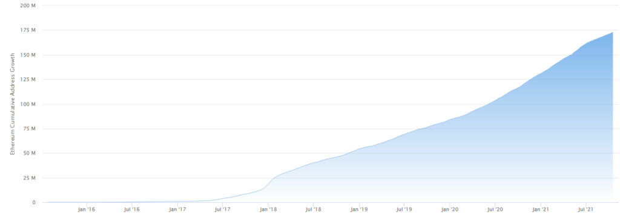Viewport: 620px width, 218px height.
Task: Click the 25 M y-axis label
Action: click(29, 178)
